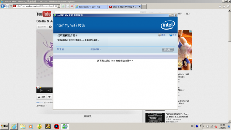Viewport: 231px width, 130px height.
Task: Open Windows Explorer folder taskbar icon
Action: coord(22,126)
